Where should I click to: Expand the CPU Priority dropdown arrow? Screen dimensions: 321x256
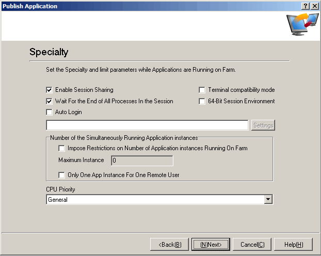[x=267, y=200]
